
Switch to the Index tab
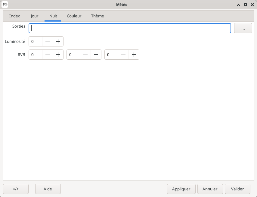[14, 16]
